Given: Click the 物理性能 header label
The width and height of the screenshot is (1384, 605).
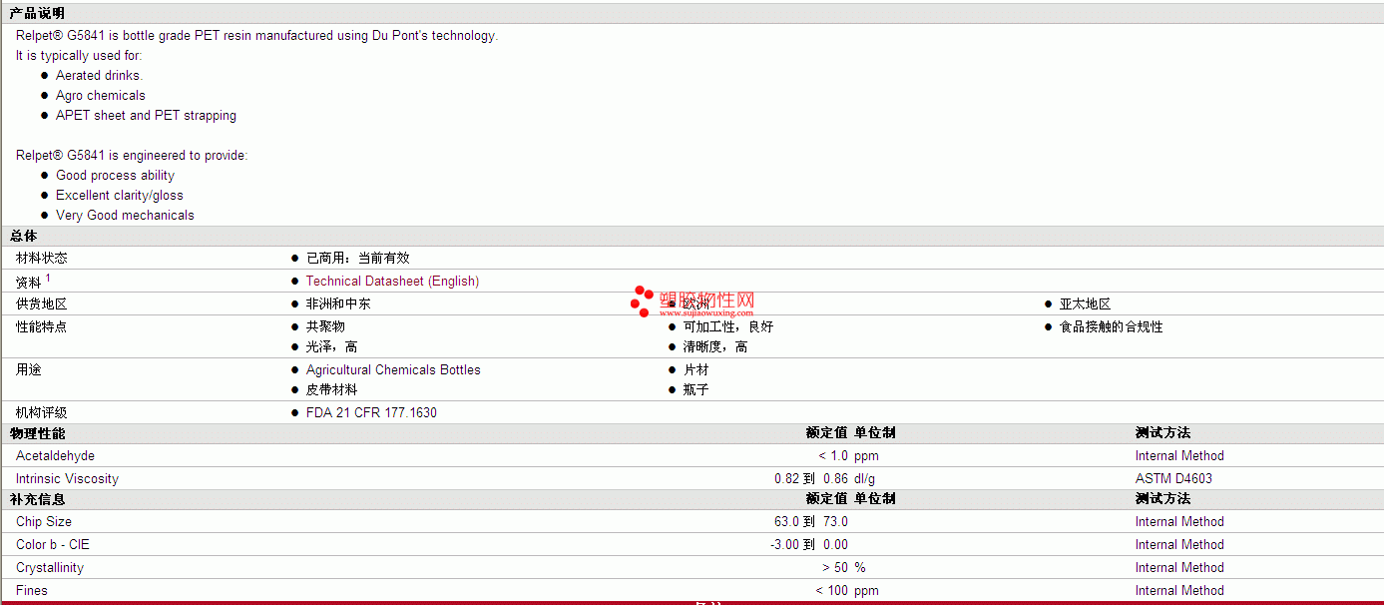Looking at the screenshot, I should point(38,433).
